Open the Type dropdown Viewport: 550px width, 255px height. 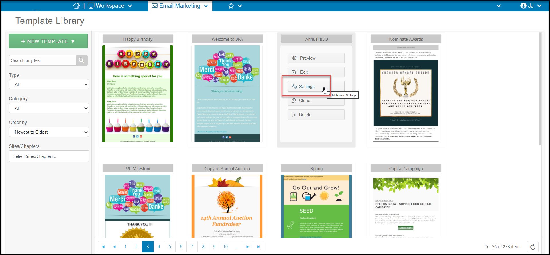point(49,85)
